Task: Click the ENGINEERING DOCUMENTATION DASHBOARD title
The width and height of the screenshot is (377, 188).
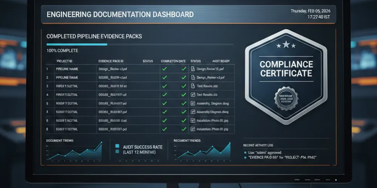Action: [x=120, y=14]
